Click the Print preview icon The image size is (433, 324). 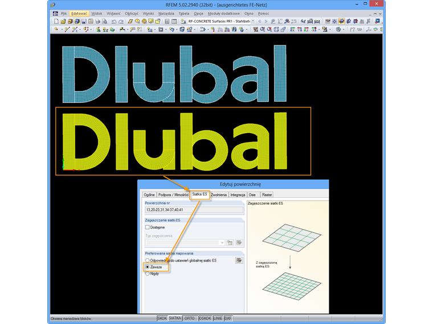point(104,21)
